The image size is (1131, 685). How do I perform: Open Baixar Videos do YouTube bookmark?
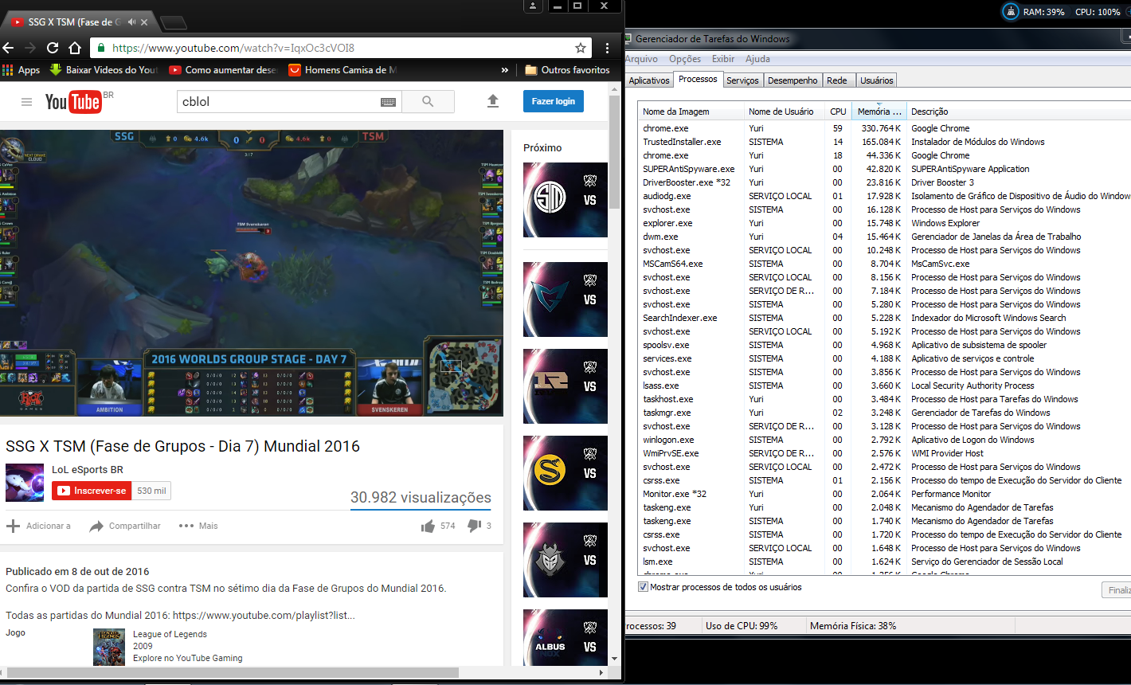(104, 70)
